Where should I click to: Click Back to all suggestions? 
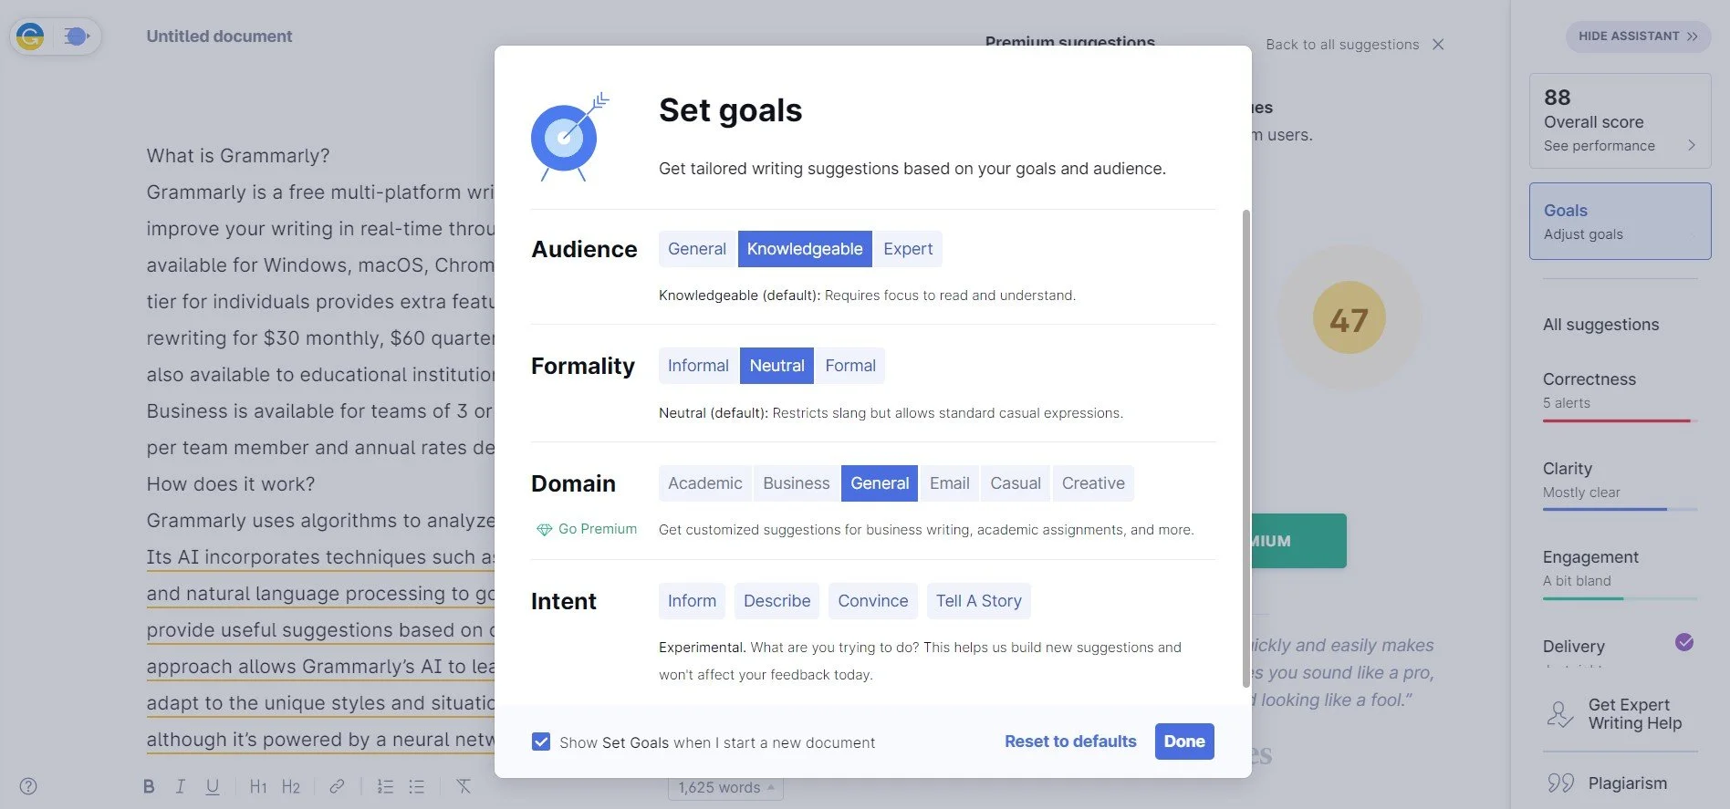click(x=1342, y=45)
